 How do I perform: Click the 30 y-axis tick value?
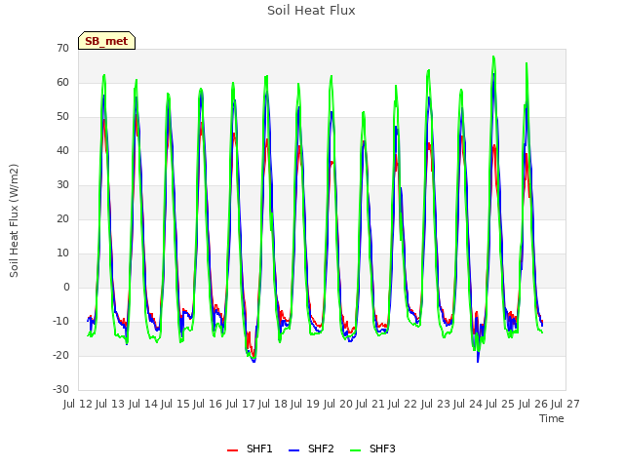pos(62,184)
